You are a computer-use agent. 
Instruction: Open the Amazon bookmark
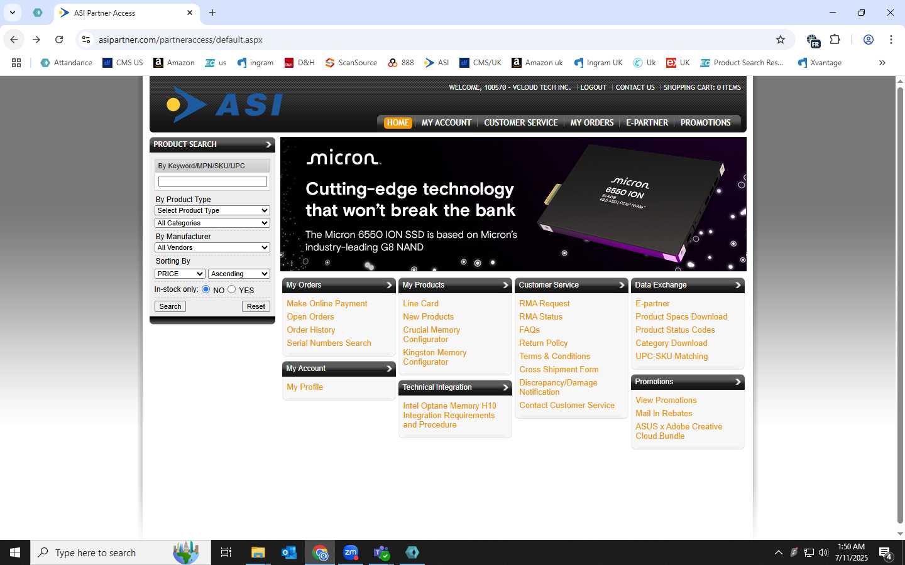click(174, 63)
